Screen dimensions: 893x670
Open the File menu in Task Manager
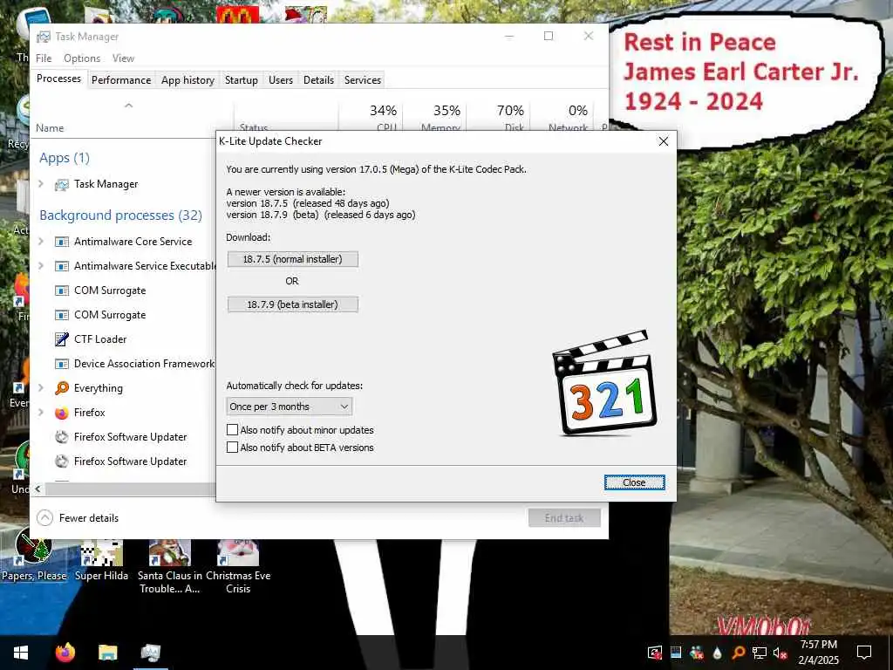click(x=44, y=58)
